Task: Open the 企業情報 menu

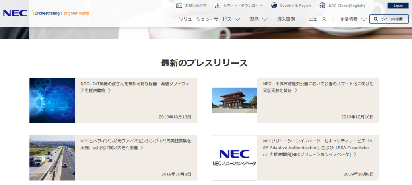Action: [x=349, y=19]
